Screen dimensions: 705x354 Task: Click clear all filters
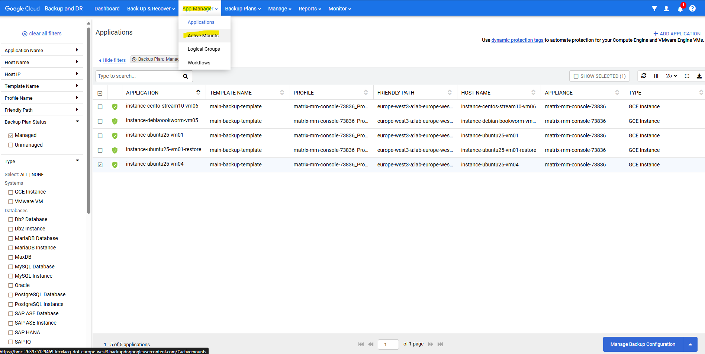(42, 34)
